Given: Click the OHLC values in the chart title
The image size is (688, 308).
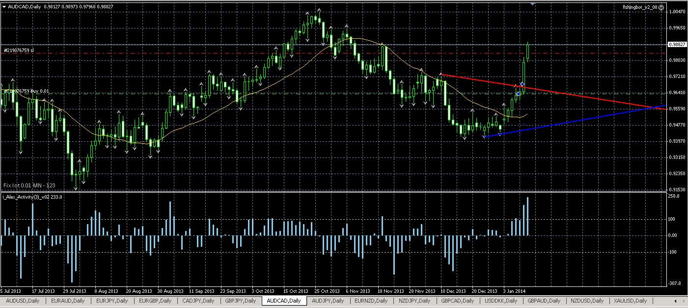Looking at the screenshot, I should [79, 6].
